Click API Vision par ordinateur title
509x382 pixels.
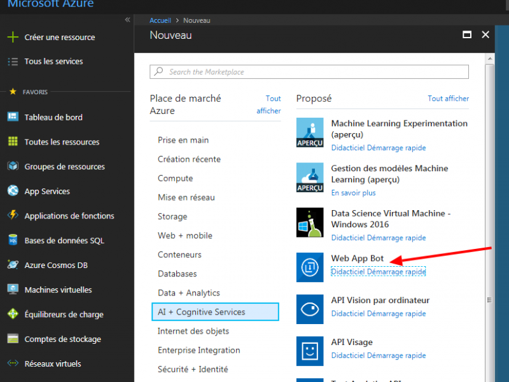pyautogui.click(x=380, y=300)
